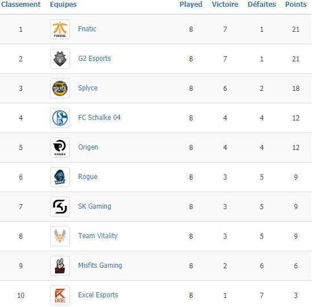Sort by the Victoire column header
Viewport: 312px width, 307px height.
[x=225, y=5]
